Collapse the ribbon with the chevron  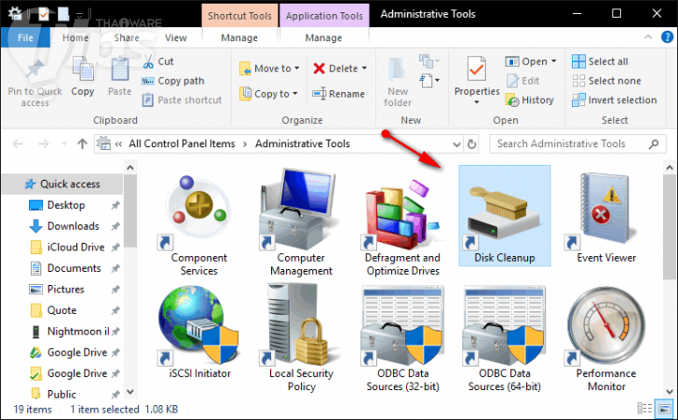[648, 37]
